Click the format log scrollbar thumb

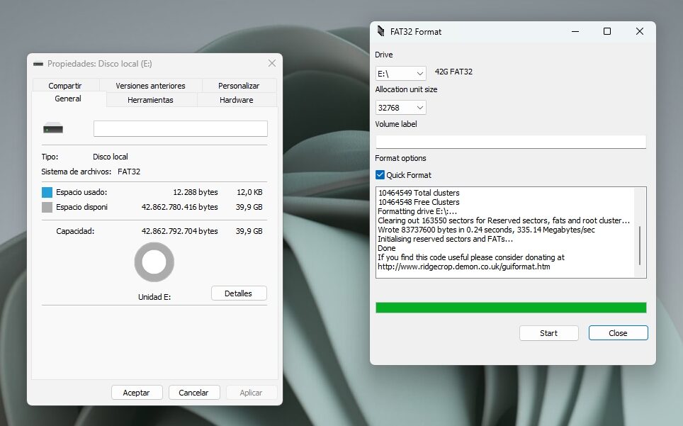click(x=640, y=245)
